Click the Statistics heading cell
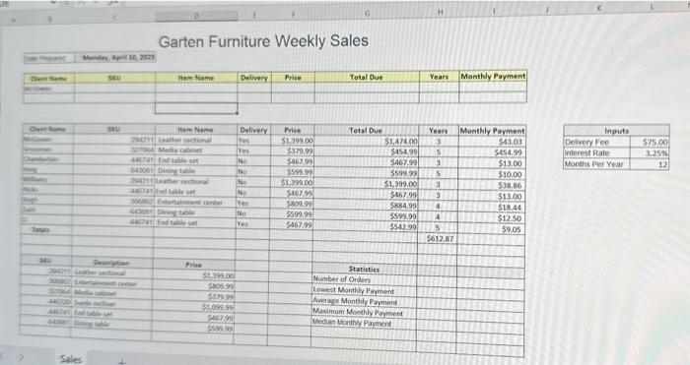The width and height of the screenshot is (690, 365). click(364, 270)
